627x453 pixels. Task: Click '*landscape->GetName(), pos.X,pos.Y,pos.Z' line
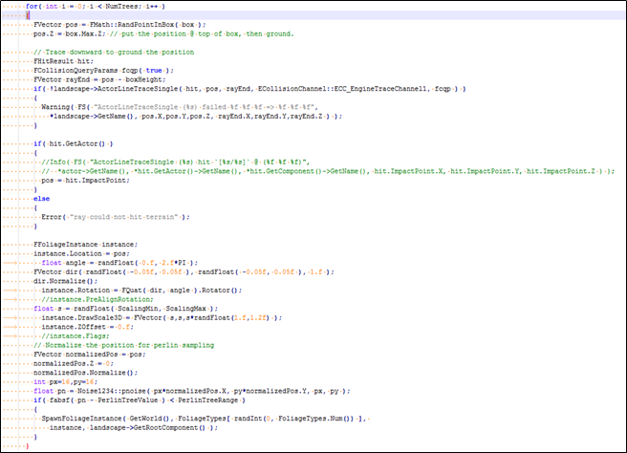[x=196, y=117]
